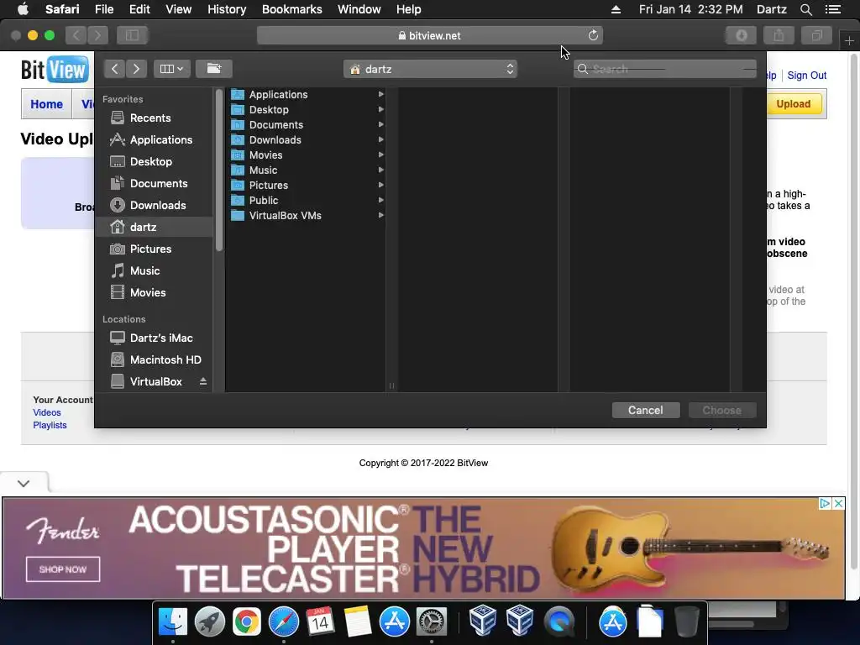Open Safari share menu
860x645 pixels.
(x=779, y=35)
